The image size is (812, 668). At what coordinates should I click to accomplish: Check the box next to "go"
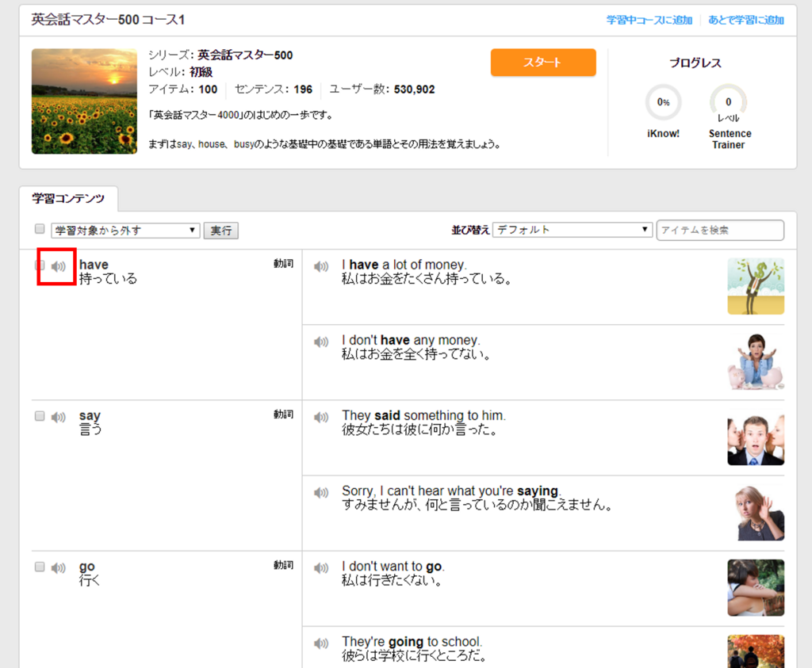[40, 567]
